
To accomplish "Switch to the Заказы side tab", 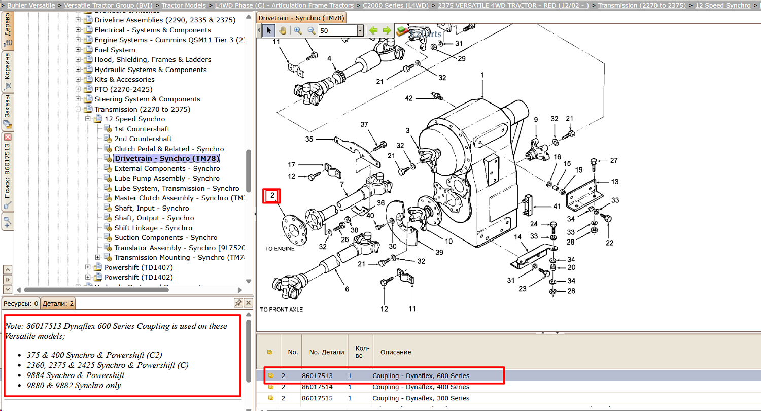I will point(8,112).
